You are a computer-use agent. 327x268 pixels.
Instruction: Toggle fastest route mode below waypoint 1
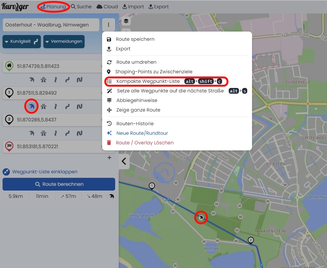tap(32, 106)
